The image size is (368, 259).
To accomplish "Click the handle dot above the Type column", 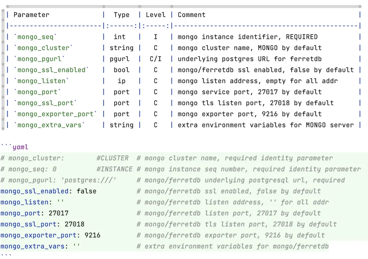I will click(103, 6).
